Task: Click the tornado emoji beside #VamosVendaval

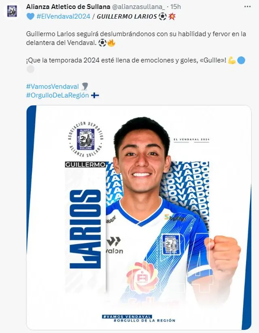Action: click(x=85, y=86)
